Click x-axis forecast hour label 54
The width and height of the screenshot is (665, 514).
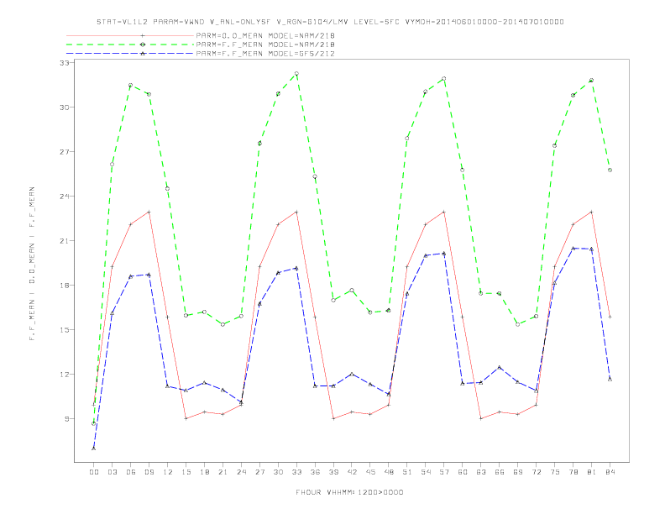[426, 472]
